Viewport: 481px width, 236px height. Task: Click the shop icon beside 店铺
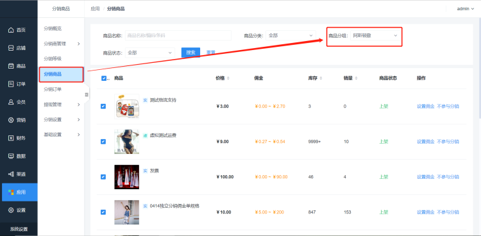tap(11, 48)
